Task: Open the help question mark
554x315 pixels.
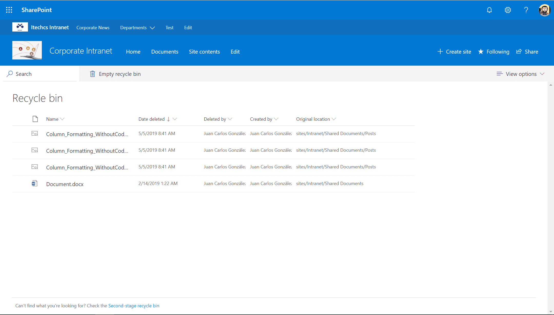Action: [526, 10]
